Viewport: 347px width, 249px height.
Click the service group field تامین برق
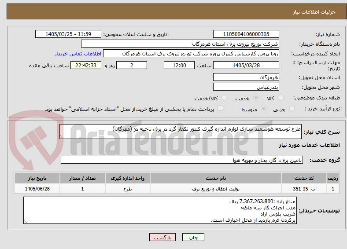(182, 160)
